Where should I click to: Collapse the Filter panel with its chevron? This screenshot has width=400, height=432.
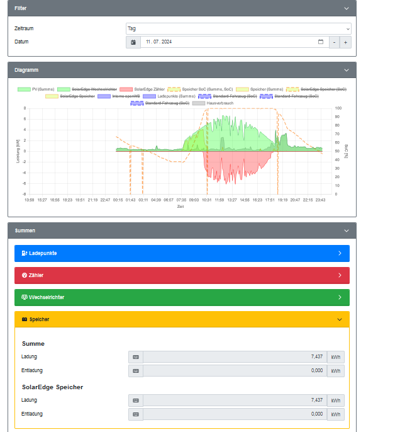[347, 9]
